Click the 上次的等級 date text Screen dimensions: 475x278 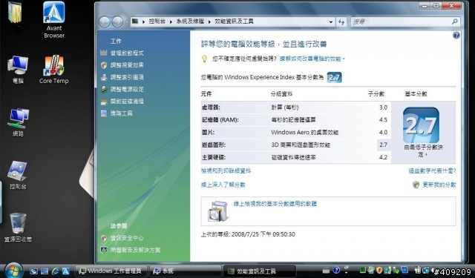point(248,234)
